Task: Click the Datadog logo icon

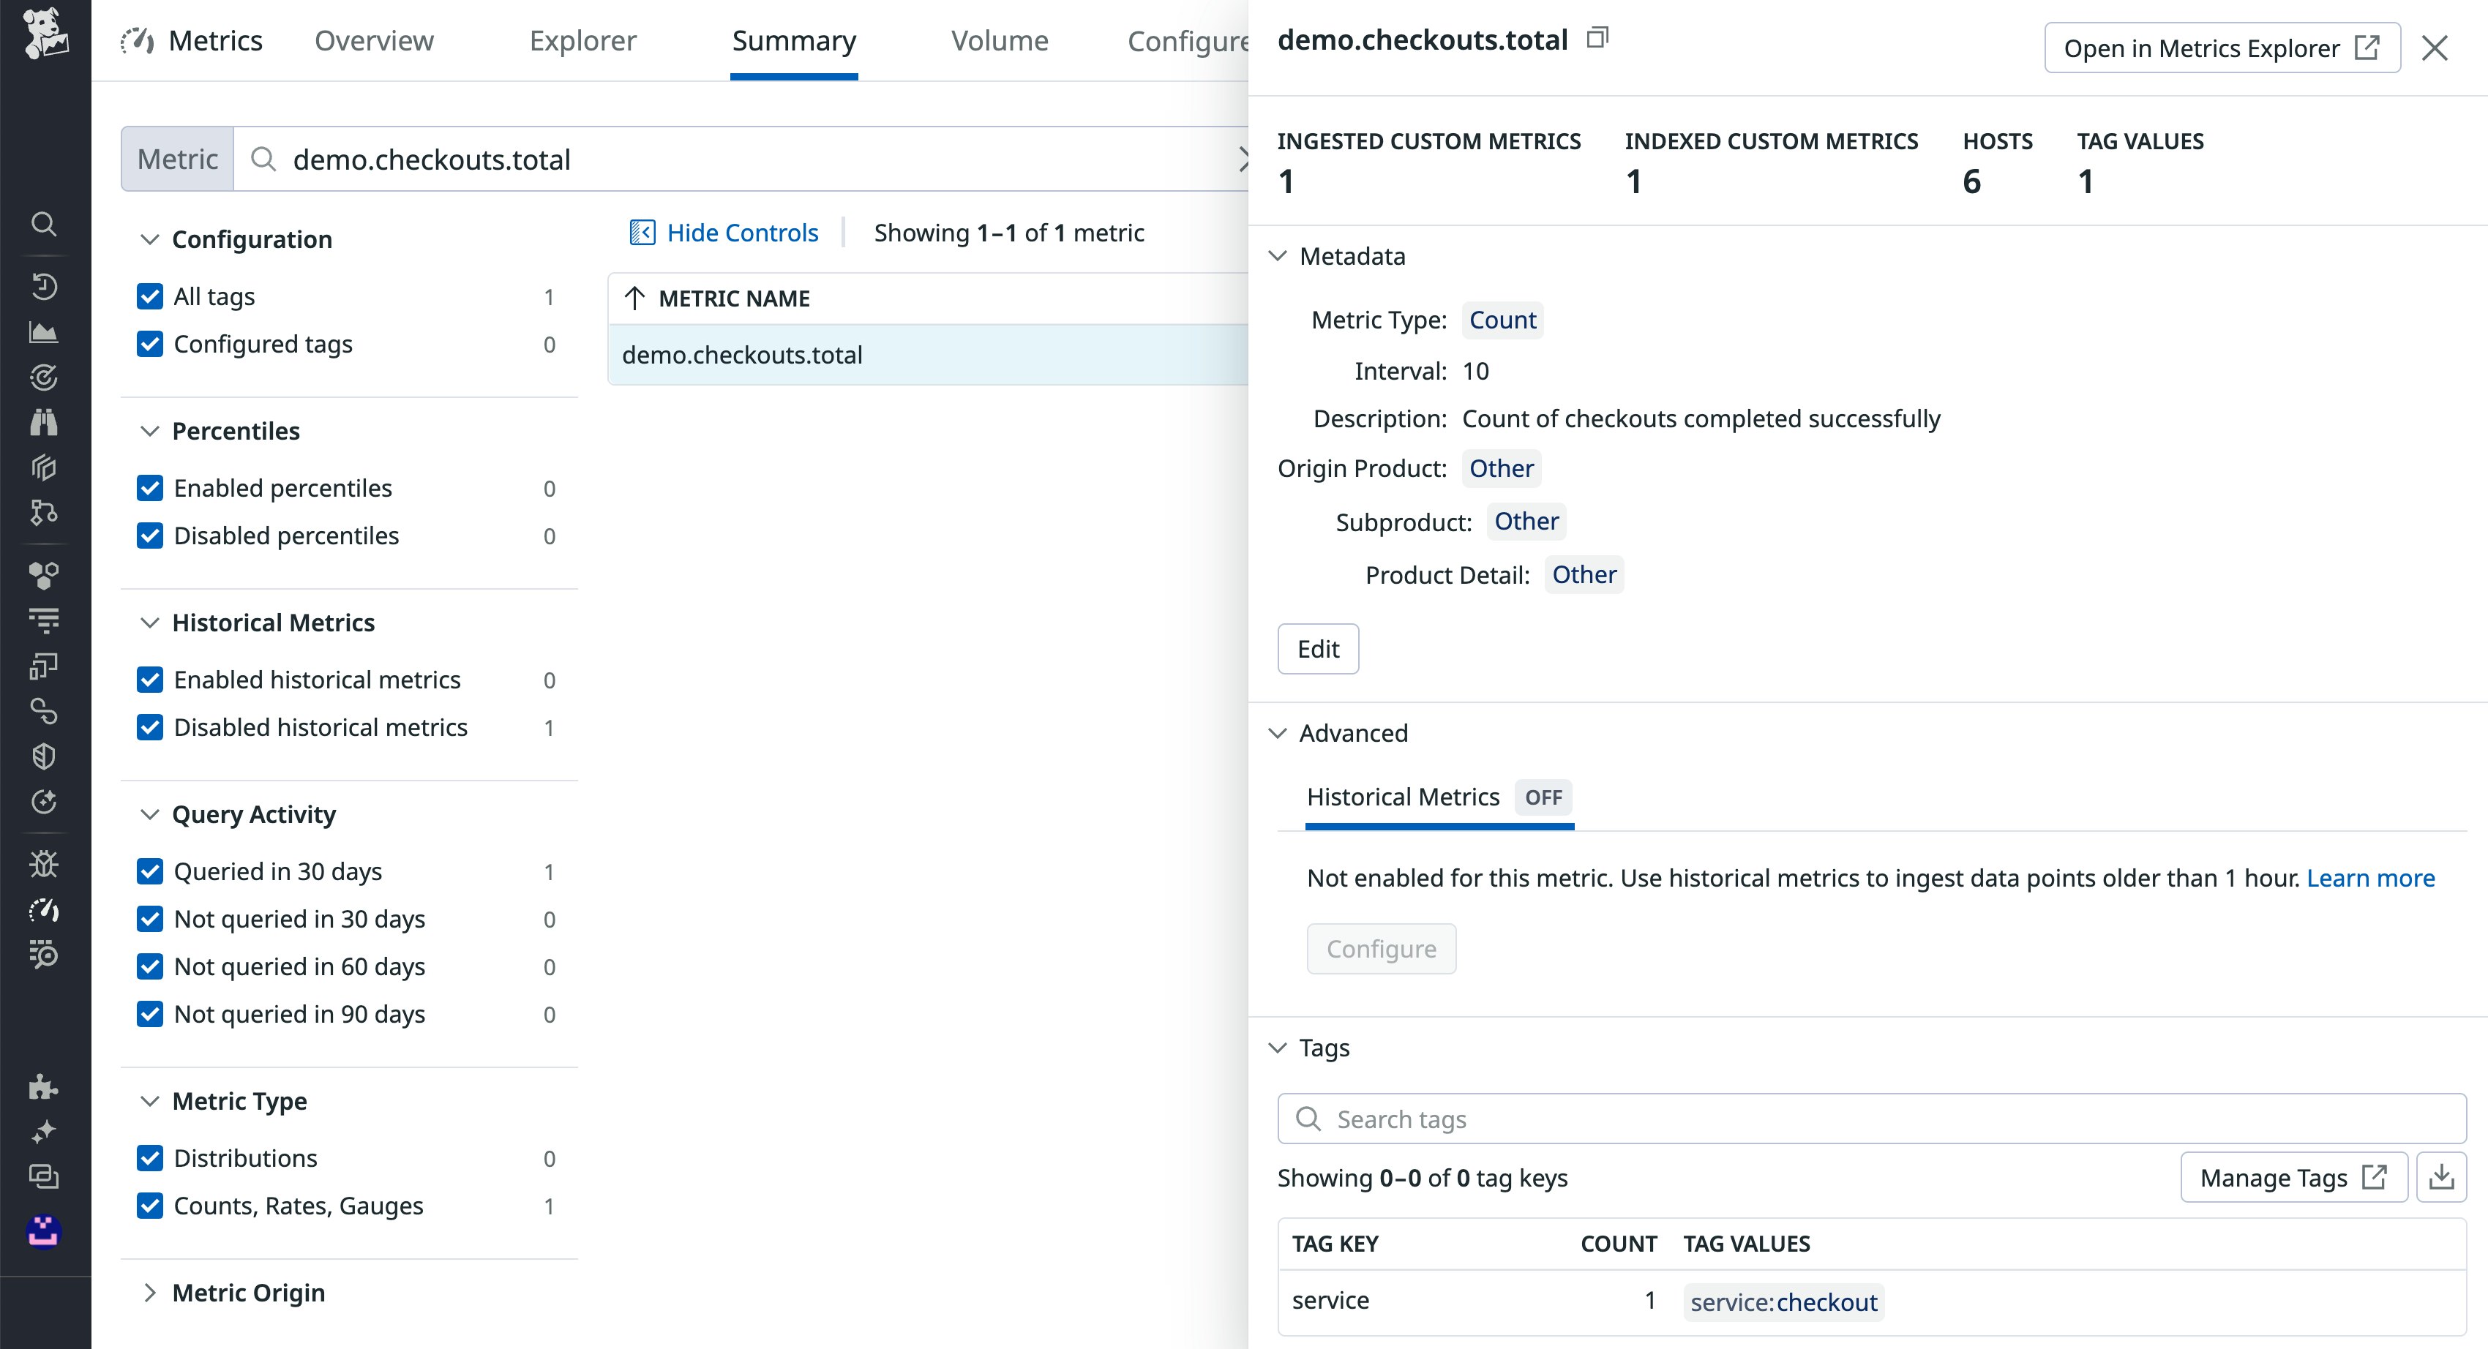Action: click(x=45, y=33)
